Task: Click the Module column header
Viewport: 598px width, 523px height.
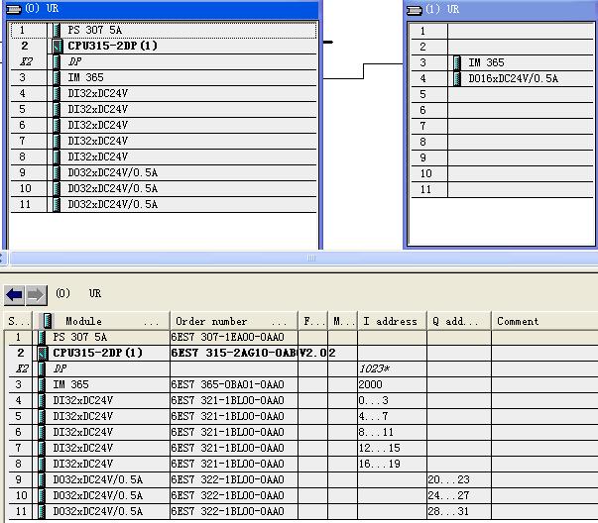Action: point(101,321)
